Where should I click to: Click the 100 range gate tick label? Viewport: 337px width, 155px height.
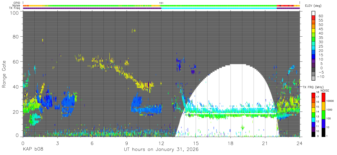[14, 13]
